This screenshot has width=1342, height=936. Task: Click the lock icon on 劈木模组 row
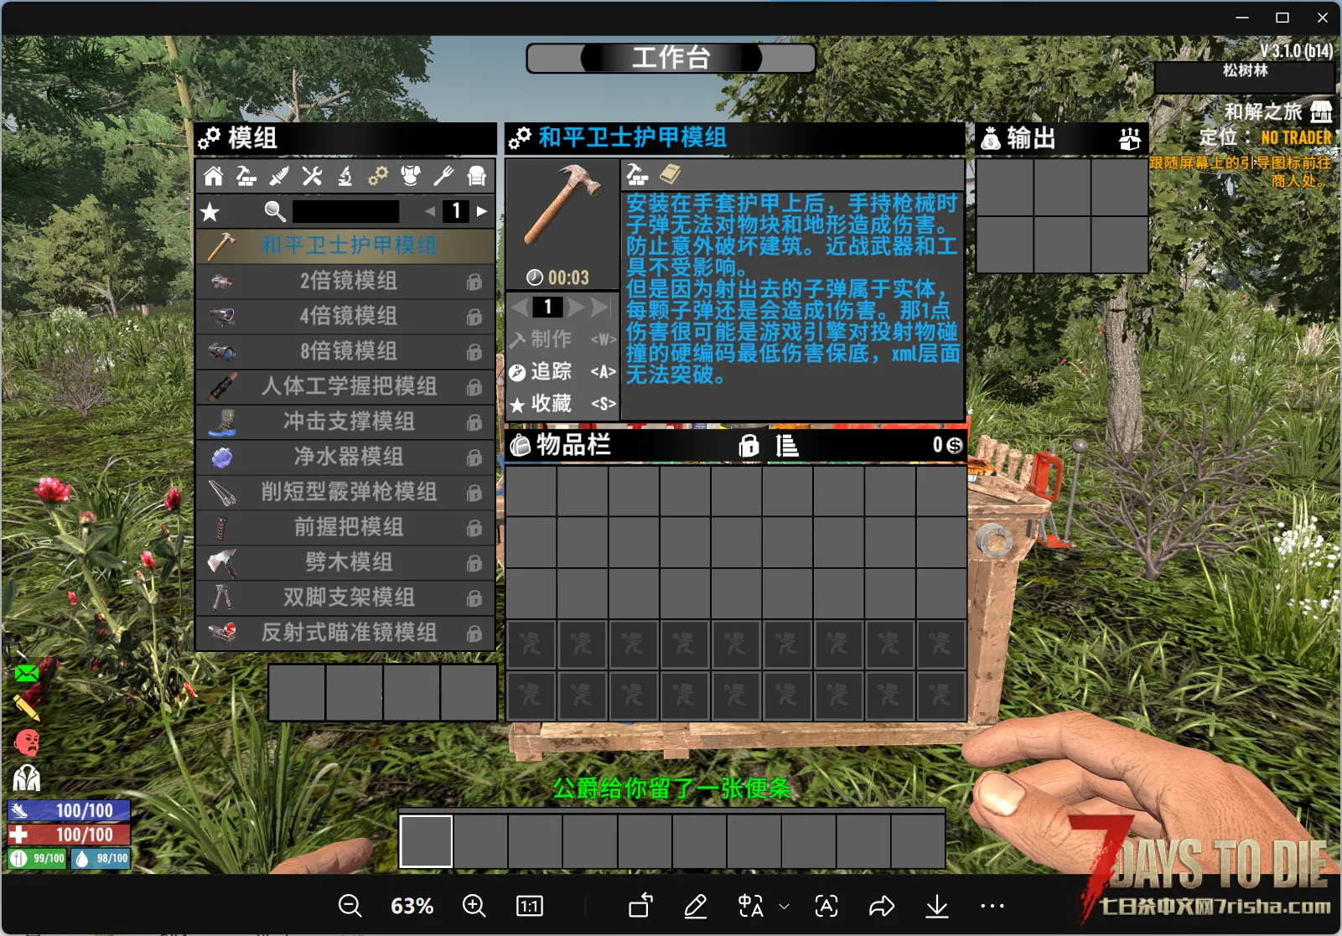click(x=474, y=563)
